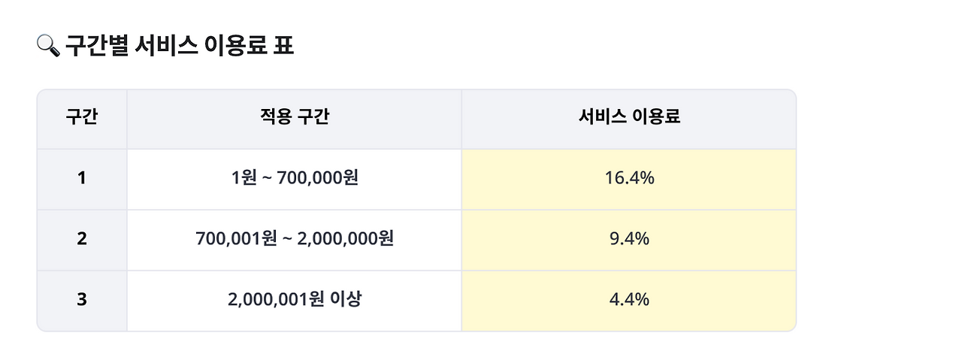Screen dimensions: 962x360
Task: Select the 적용 구간 column header
Action: pyautogui.click(x=294, y=119)
